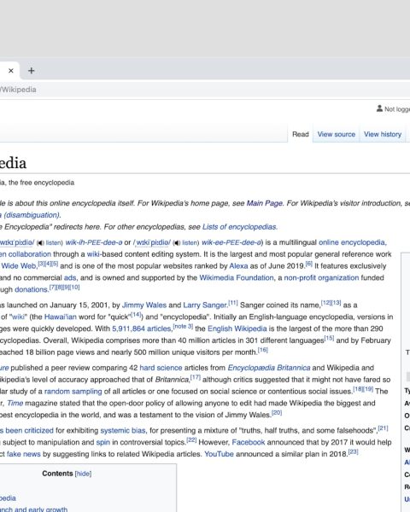This screenshot has height=512, width=410.
Task: Open the Wikimedia Foundation link
Action: (237, 277)
